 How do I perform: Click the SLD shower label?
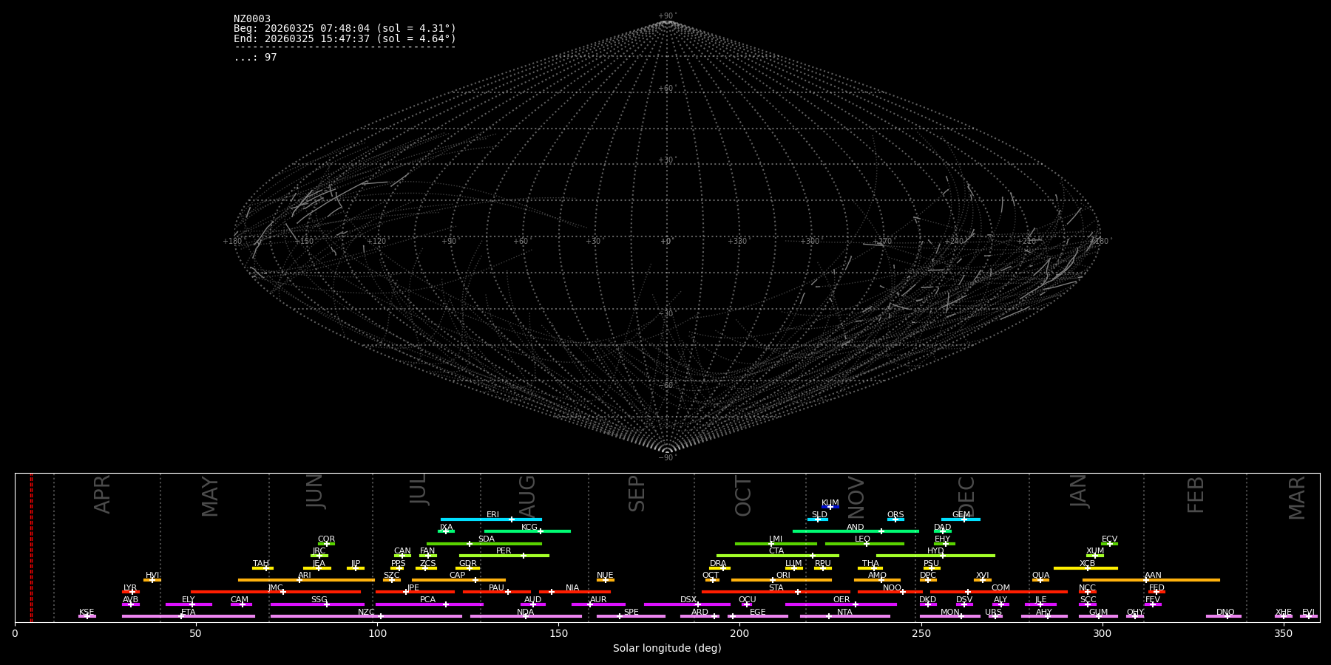point(819,515)
